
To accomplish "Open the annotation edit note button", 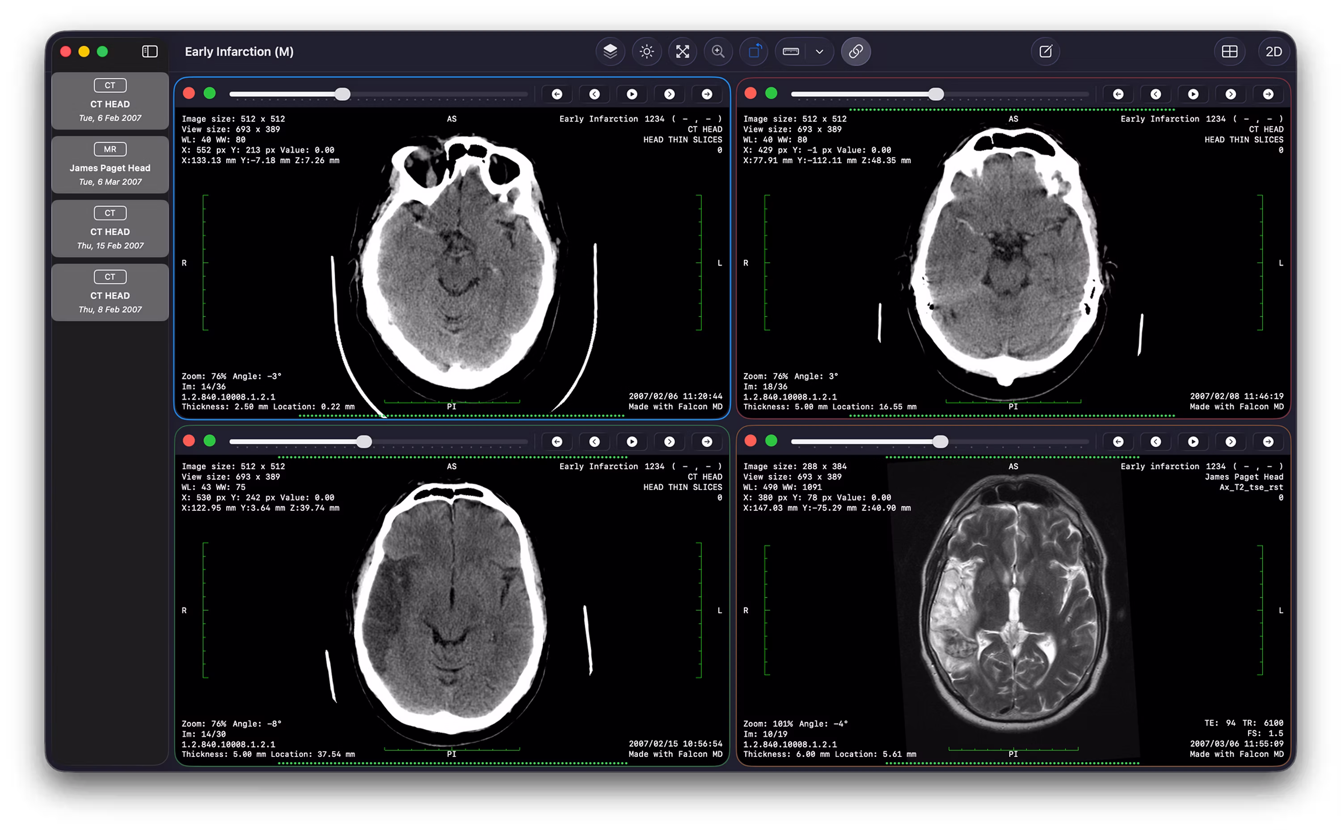I will pyautogui.click(x=1045, y=52).
